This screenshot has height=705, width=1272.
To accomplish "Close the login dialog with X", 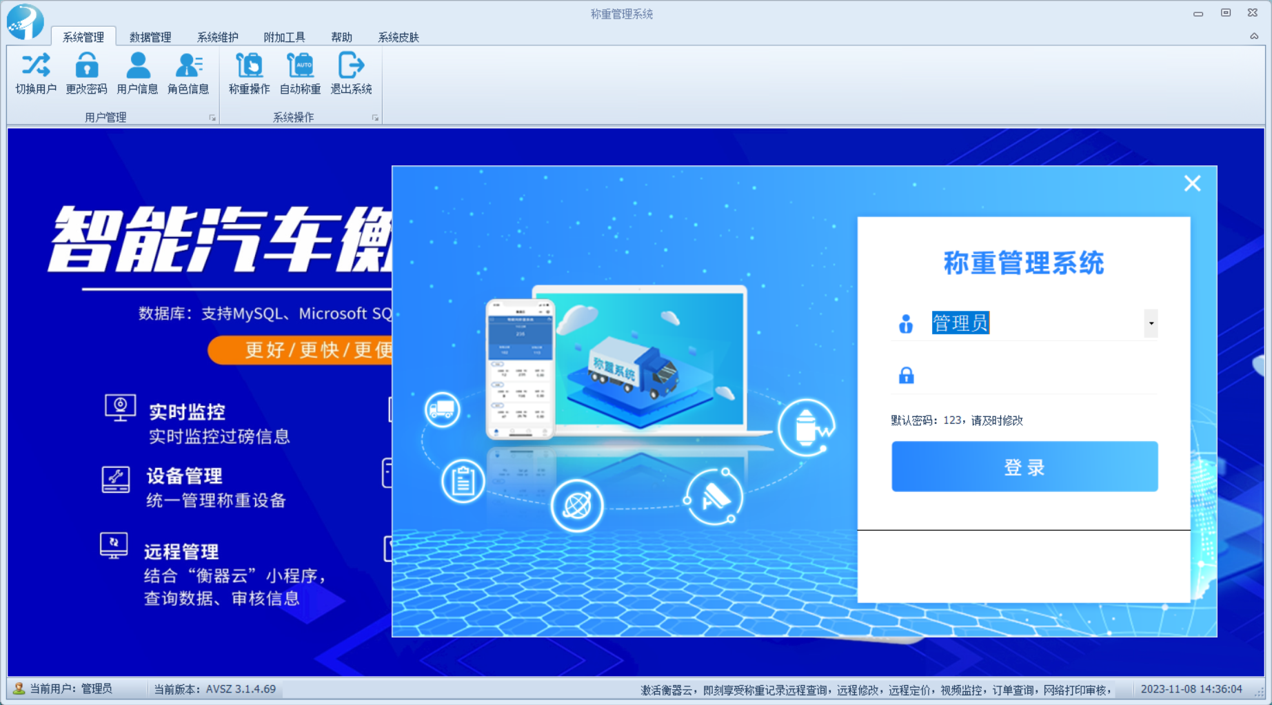I will [1192, 183].
